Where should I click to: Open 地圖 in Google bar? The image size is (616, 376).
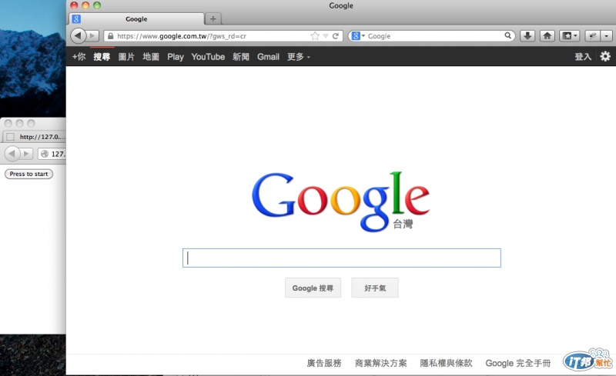pos(151,57)
